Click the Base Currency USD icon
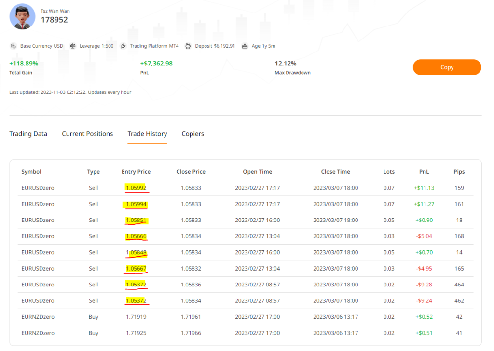Viewport: 494px width, 351px height. tap(14, 46)
